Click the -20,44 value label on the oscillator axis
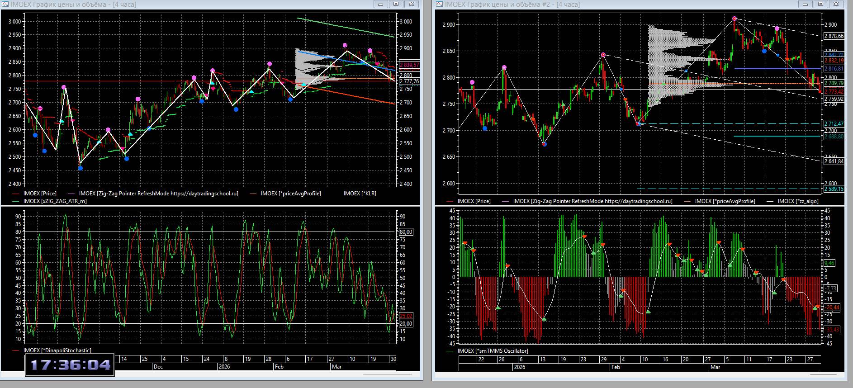Screen dimensions: 853x388 [x=832, y=308]
